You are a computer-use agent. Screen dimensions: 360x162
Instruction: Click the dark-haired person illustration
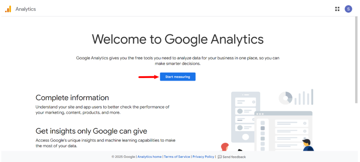point(308,145)
